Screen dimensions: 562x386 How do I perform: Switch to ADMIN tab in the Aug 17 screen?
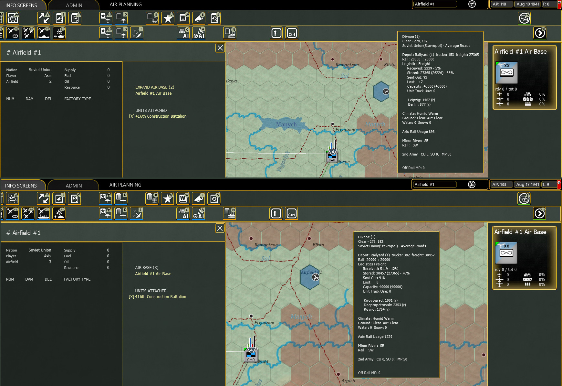click(x=74, y=186)
